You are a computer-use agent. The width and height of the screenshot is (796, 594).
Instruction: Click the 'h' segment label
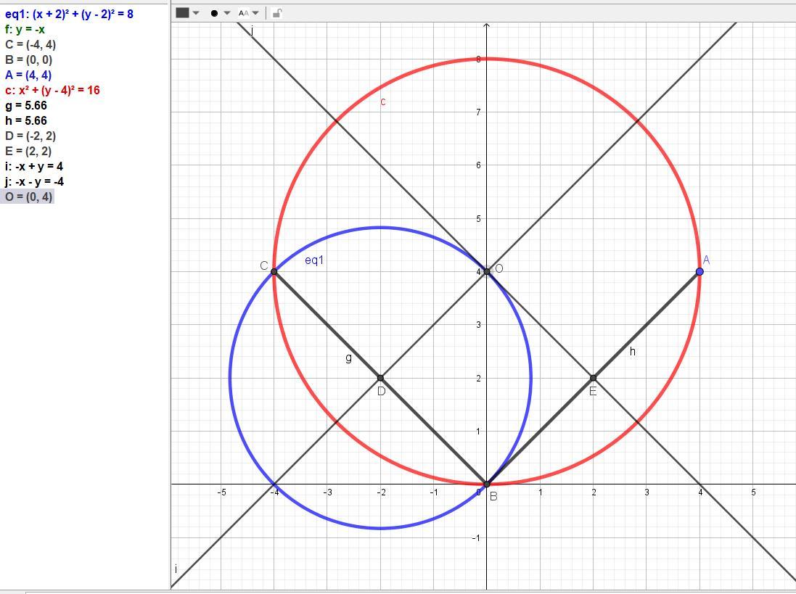click(x=633, y=351)
